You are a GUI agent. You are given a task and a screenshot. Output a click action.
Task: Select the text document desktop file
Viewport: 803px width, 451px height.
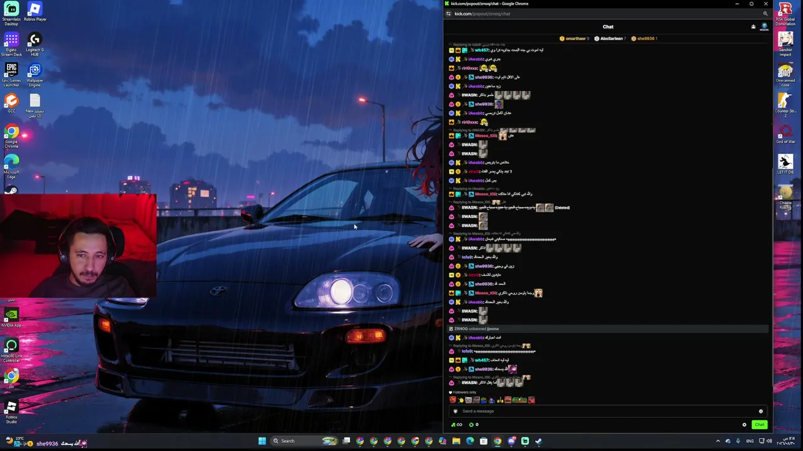tap(35, 106)
